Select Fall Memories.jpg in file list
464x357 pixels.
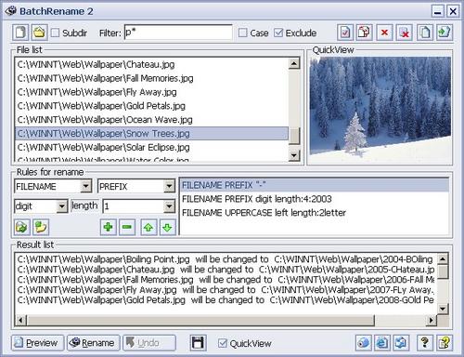151,78
